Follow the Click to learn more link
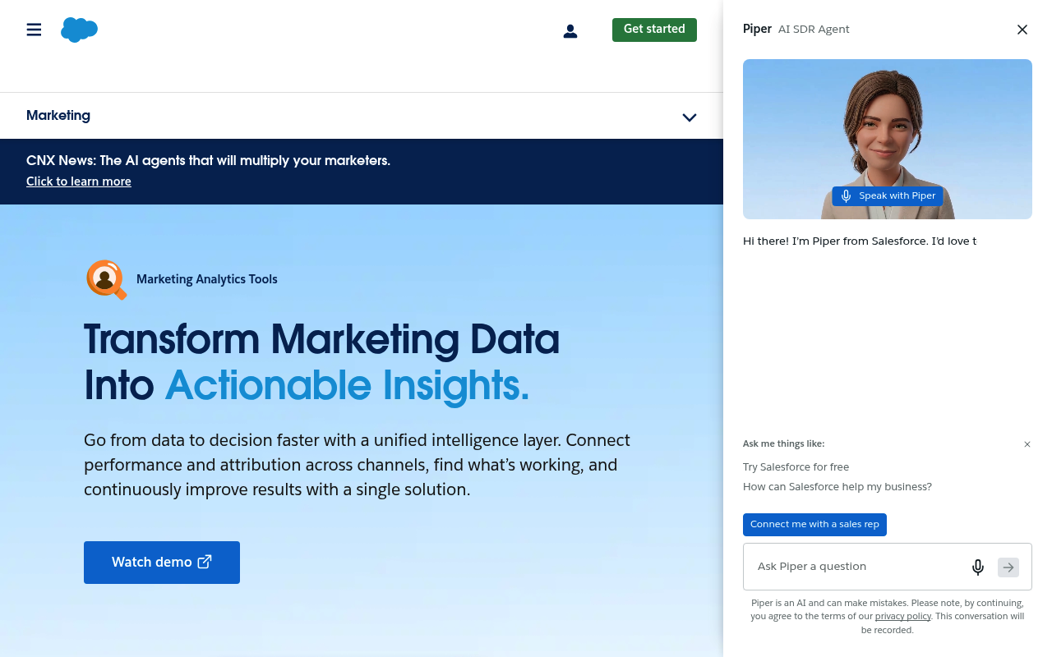 point(79,181)
